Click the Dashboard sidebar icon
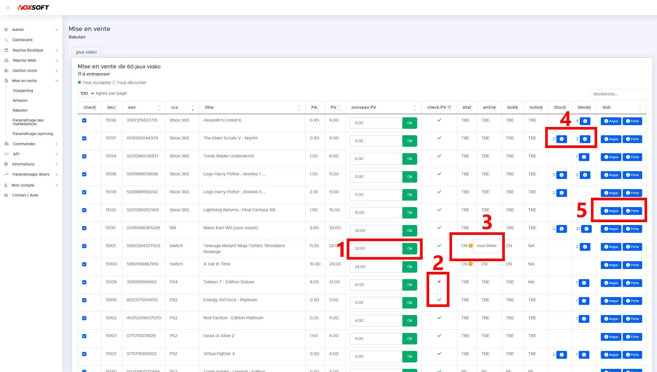The image size is (657, 372). click(x=7, y=40)
